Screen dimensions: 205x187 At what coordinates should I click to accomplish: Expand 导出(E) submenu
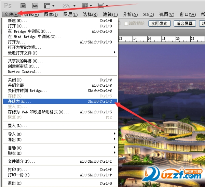click(x=60, y=139)
